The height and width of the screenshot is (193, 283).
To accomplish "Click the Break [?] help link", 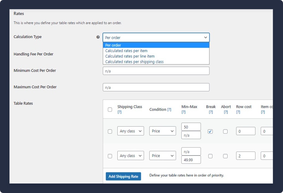I will [211, 112].
